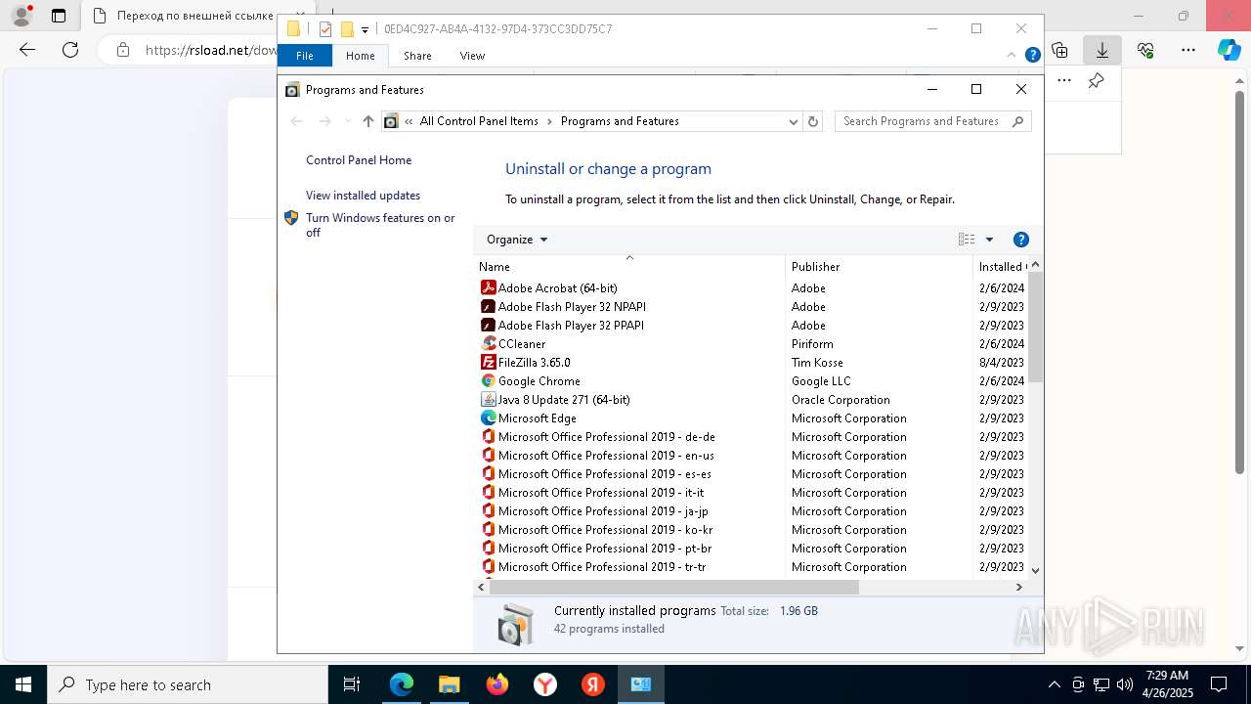This screenshot has height=704, width=1251.
Task: Click the Google Chrome program icon
Action: (489, 380)
